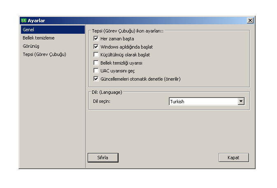
Task: Enable Küçültülmüş olarak başlat
Action: 96,55
